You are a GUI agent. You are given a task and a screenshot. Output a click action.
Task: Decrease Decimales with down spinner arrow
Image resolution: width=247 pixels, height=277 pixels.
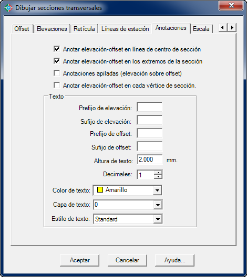pos(158,177)
